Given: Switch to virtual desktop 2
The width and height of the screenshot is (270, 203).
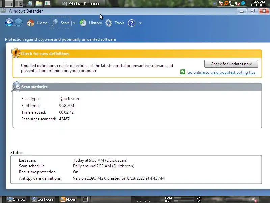Looking at the screenshot, I should (x=19, y=3).
